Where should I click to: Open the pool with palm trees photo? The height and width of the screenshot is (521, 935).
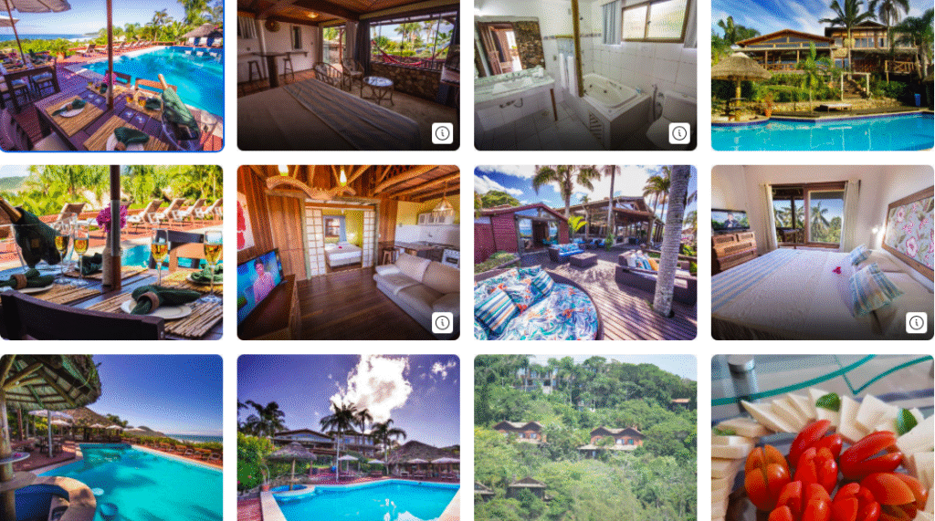click(x=348, y=438)
